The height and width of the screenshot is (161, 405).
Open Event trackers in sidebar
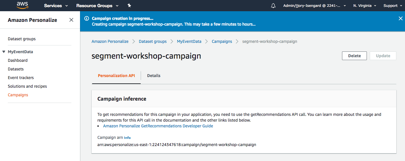pyautogui.click(x=21, y=78)
